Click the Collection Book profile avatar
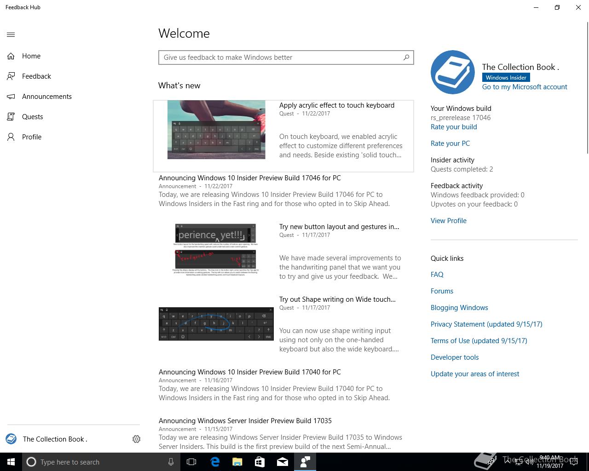The height and width of the screenshot is (471, 589). pyautogui.click(x=453, y=72)
